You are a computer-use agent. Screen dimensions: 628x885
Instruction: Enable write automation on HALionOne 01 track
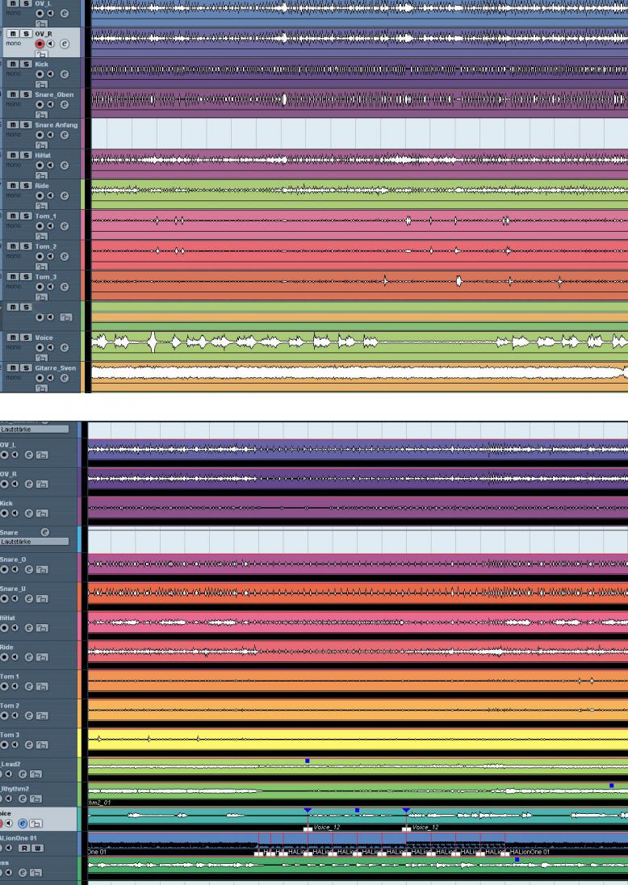coord(37,848)
